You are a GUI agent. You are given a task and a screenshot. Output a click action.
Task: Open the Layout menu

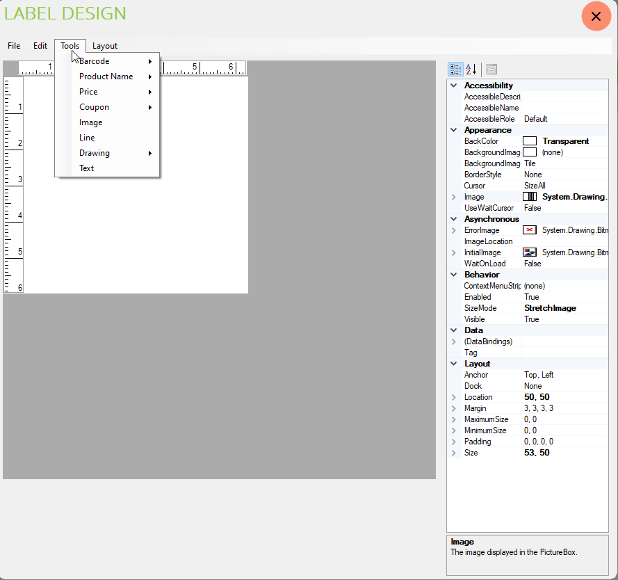tap(105, 46)
